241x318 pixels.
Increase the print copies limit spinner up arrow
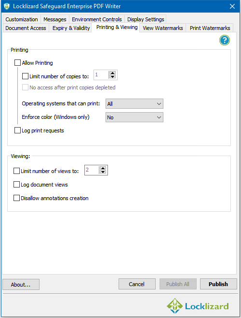pyautogui.click(x=112, y=73)
